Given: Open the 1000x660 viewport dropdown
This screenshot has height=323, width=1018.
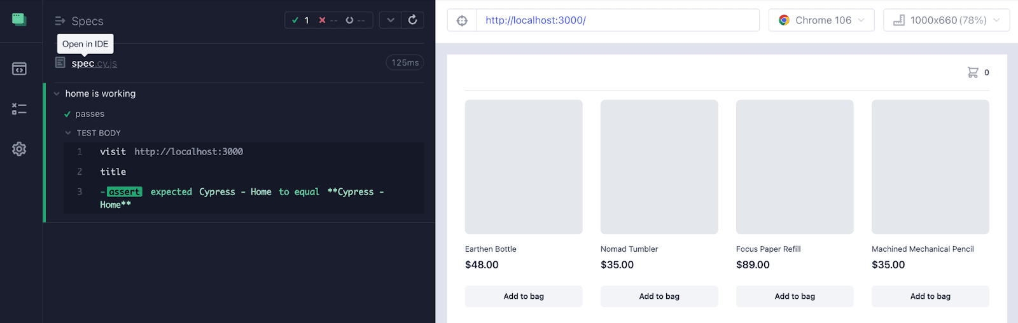Looking at the screenshot, I should (x=946, y=20).
